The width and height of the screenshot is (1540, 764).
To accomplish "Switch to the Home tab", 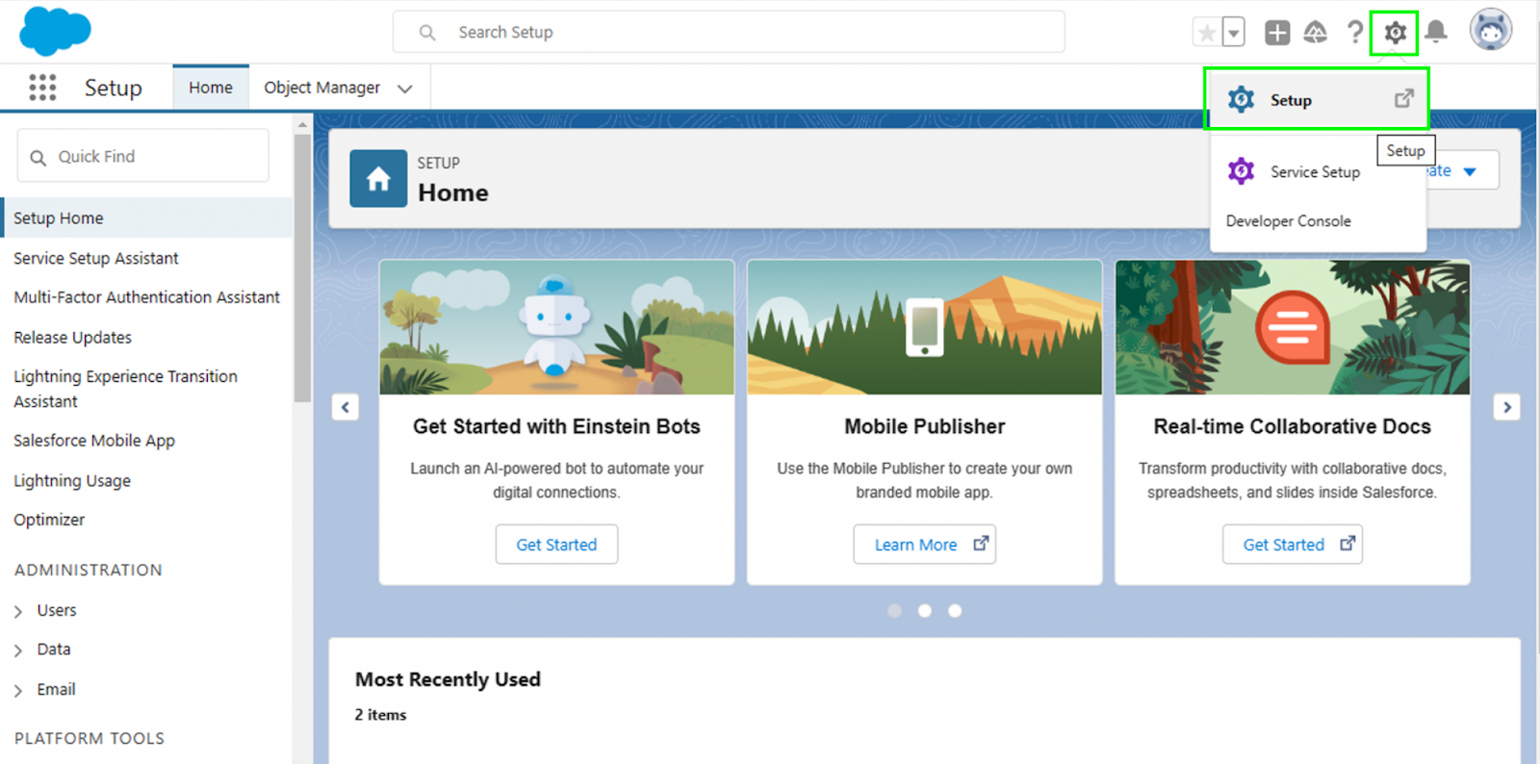I will click(211, 88).
